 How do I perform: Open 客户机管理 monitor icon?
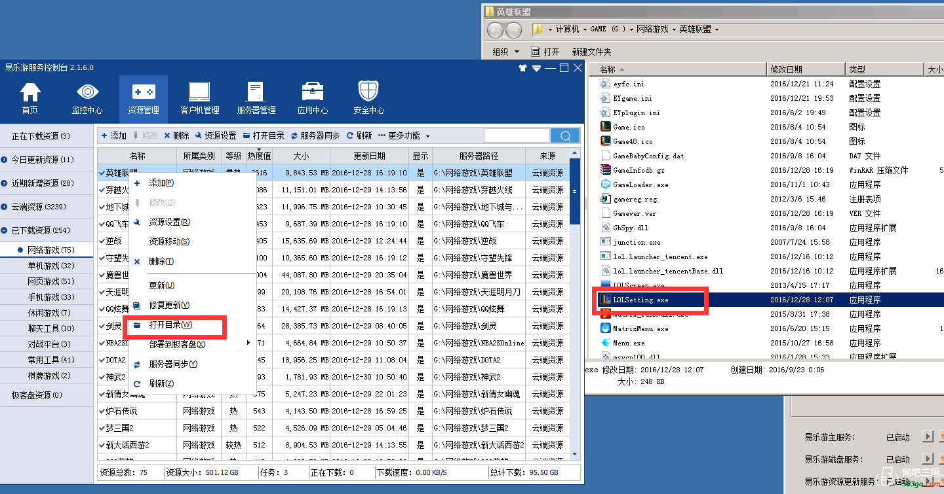[x=199, y=98]
